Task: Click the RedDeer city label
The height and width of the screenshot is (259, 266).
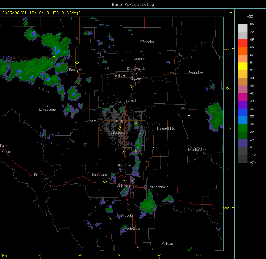Action: [x=136, y=78]
